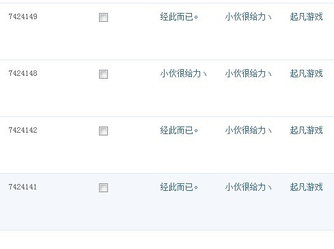Screen dimensions: 334x249
Task: Select ID number 7424149
Action: tap(23, 16)
